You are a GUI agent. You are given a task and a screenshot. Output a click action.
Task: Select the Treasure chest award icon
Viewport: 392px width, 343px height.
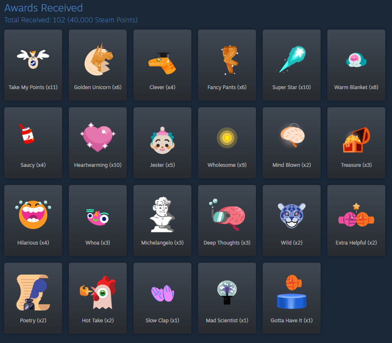coord(356,140)
